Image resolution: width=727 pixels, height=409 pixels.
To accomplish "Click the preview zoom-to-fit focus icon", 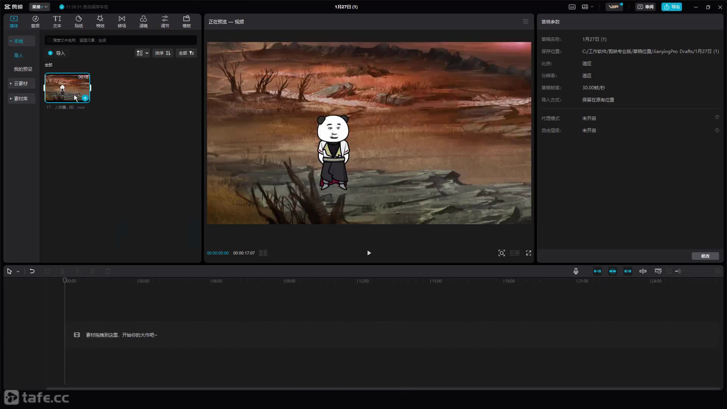I will [x=502, y=253].
